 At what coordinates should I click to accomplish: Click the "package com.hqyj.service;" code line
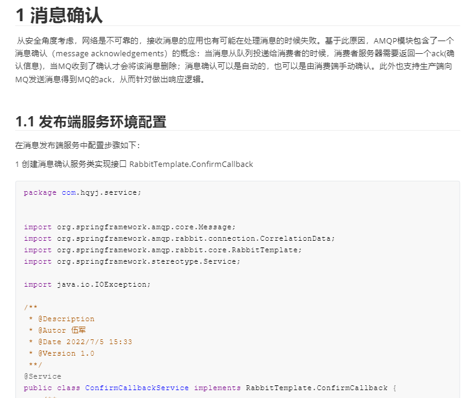tap(82, 192)
